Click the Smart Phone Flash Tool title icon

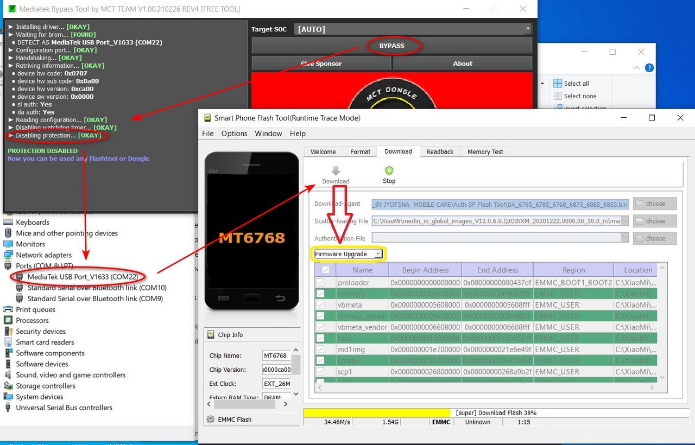(207, 118)
